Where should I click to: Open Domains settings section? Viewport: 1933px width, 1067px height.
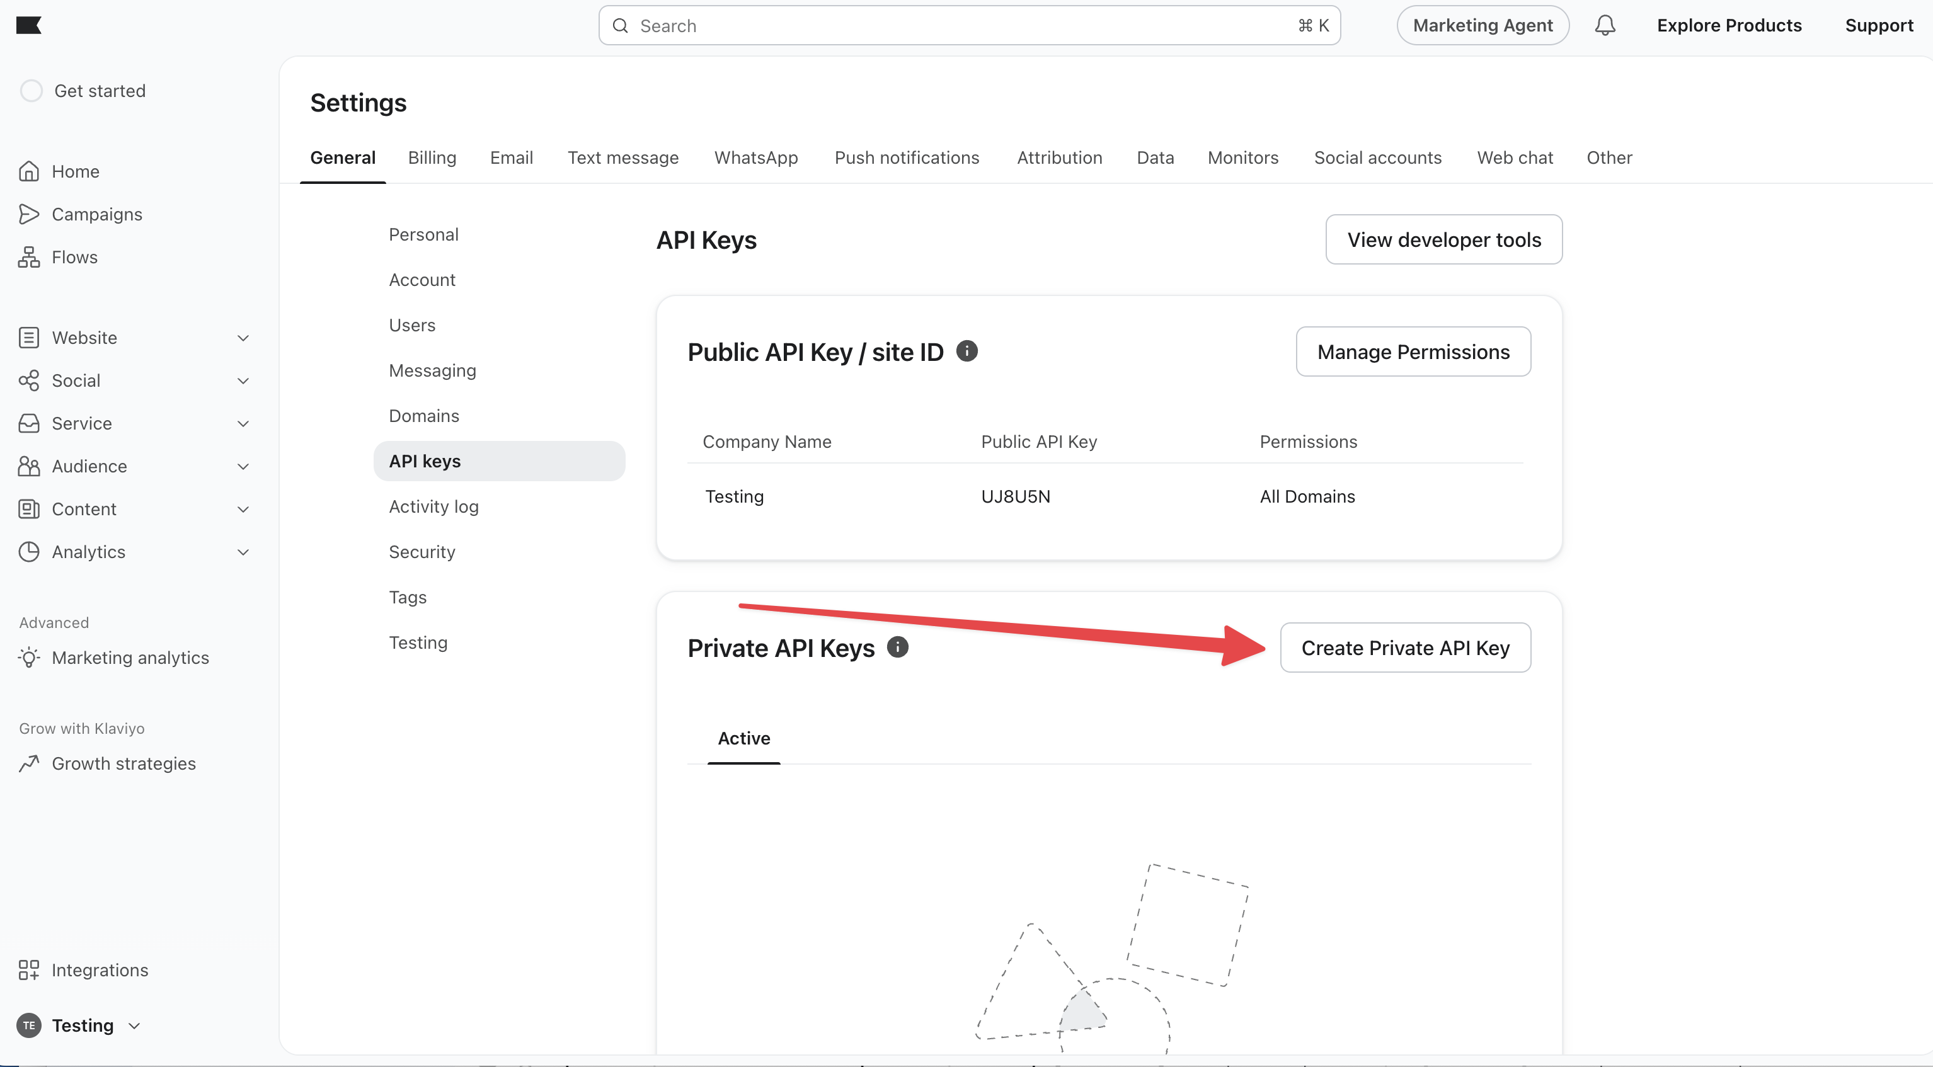[x=424, y=416]
